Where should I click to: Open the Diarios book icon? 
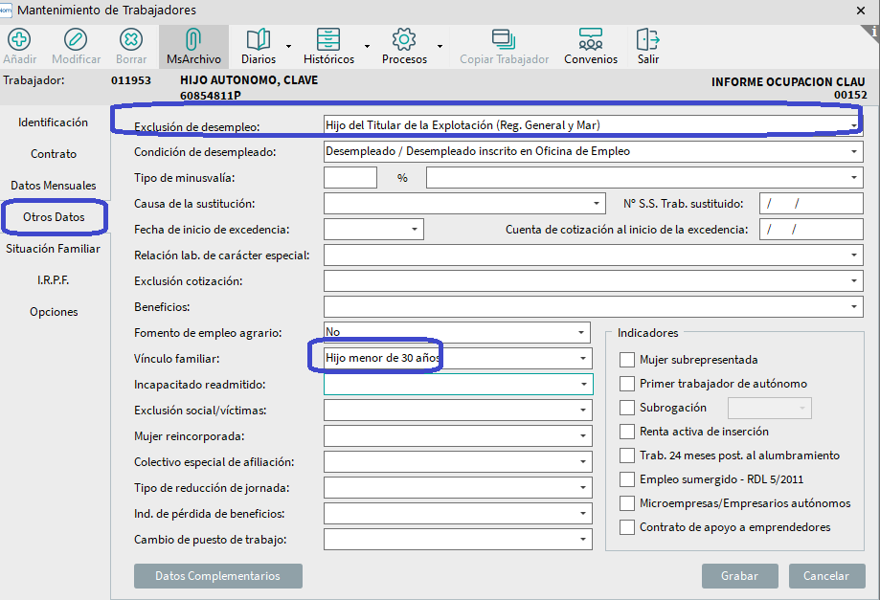tap(259, 40)
